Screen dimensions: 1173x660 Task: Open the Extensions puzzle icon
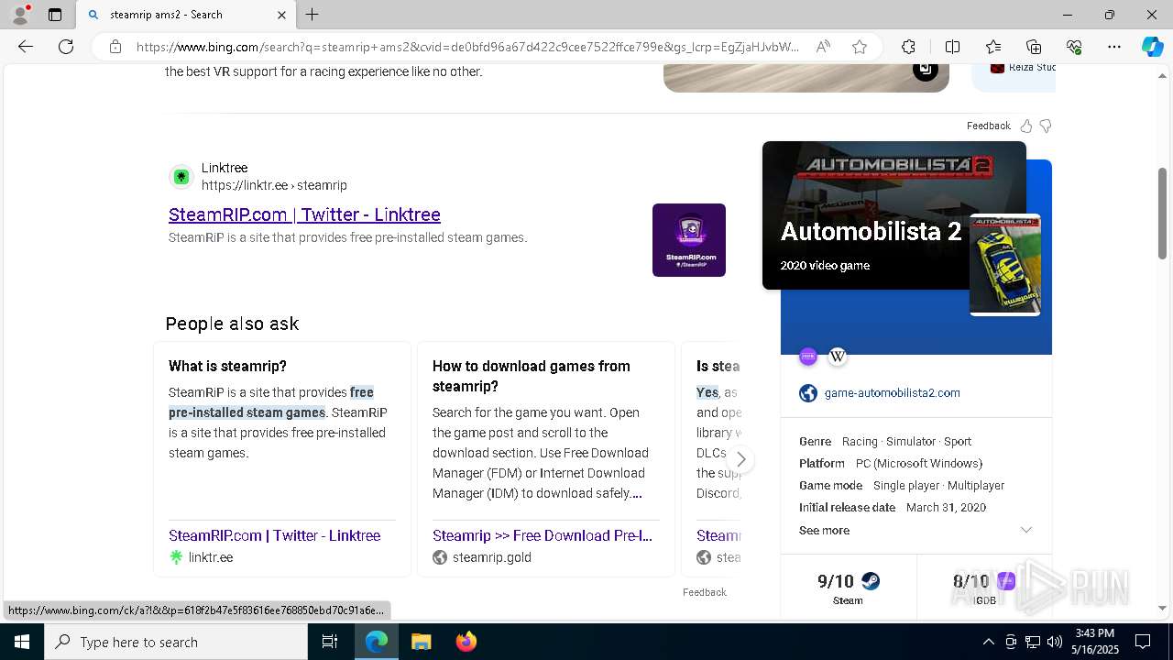908,47
